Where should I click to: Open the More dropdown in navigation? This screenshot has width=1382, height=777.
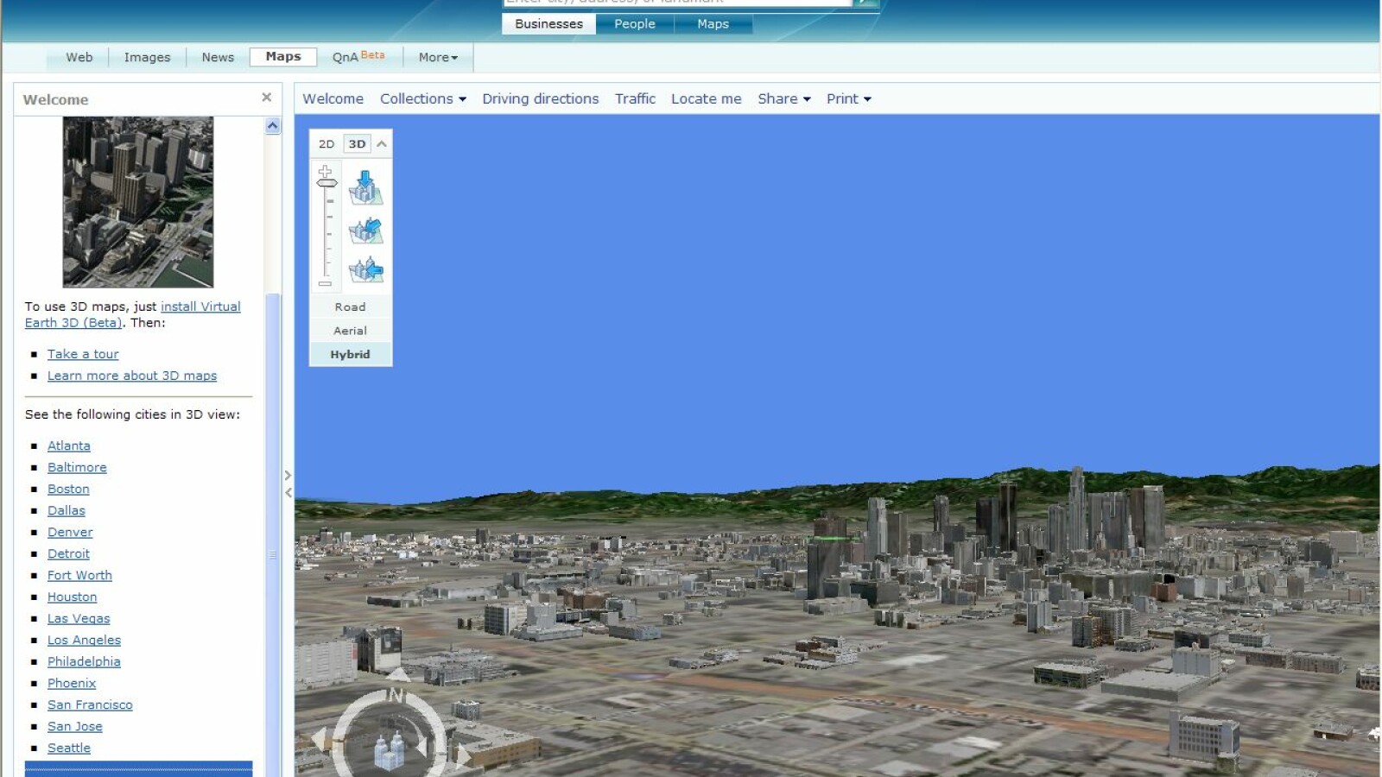438,58
